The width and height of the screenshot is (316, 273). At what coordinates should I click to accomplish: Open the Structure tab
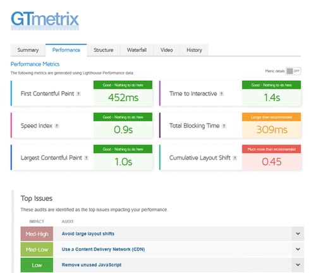[104, 50]
